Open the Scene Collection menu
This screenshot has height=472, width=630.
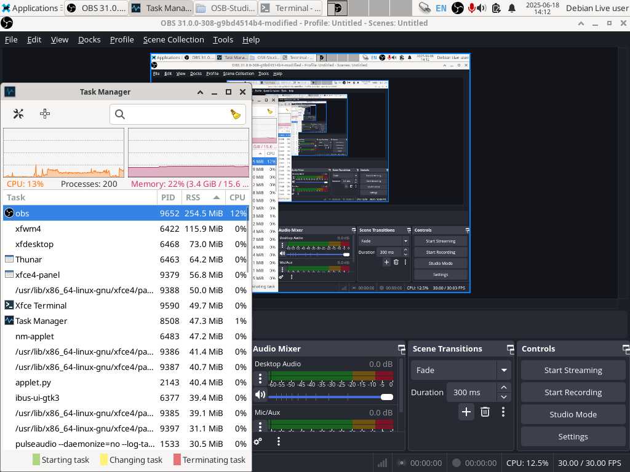[173, 39]
